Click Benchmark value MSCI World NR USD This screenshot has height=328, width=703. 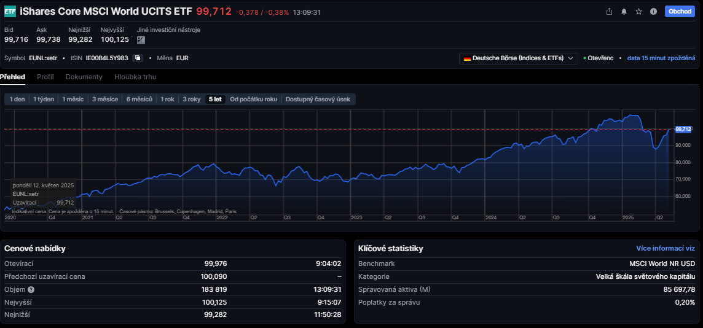(x=662, y=264)
